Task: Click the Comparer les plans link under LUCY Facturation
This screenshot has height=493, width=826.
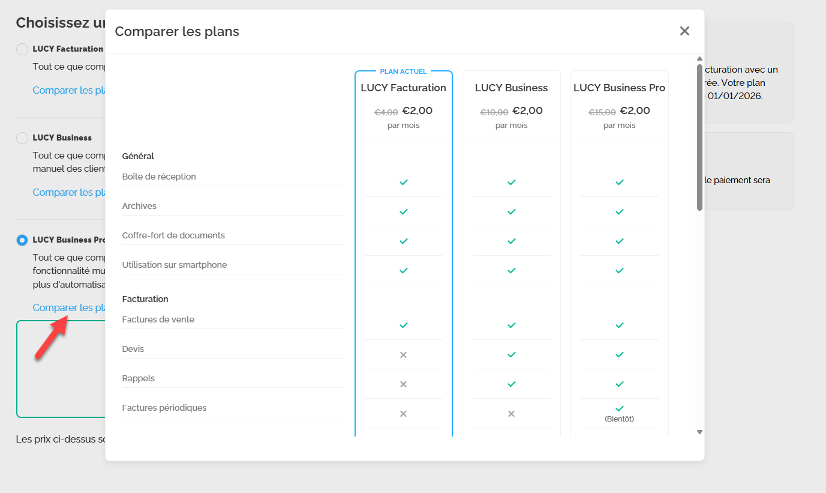Action: [69, 91]
